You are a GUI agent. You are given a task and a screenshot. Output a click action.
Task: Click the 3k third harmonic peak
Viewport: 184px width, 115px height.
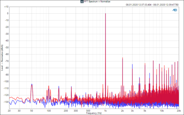(132, 65)
